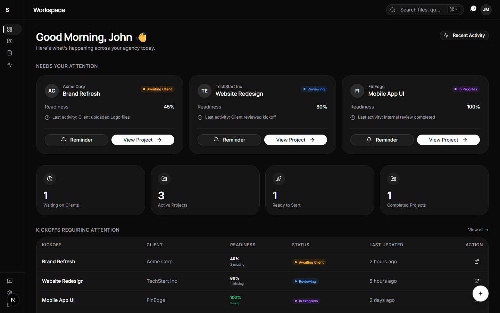The width and height of the screenshot is (500, 313).
Task: Click View all kickoffs link
Action: click(478, 230)
